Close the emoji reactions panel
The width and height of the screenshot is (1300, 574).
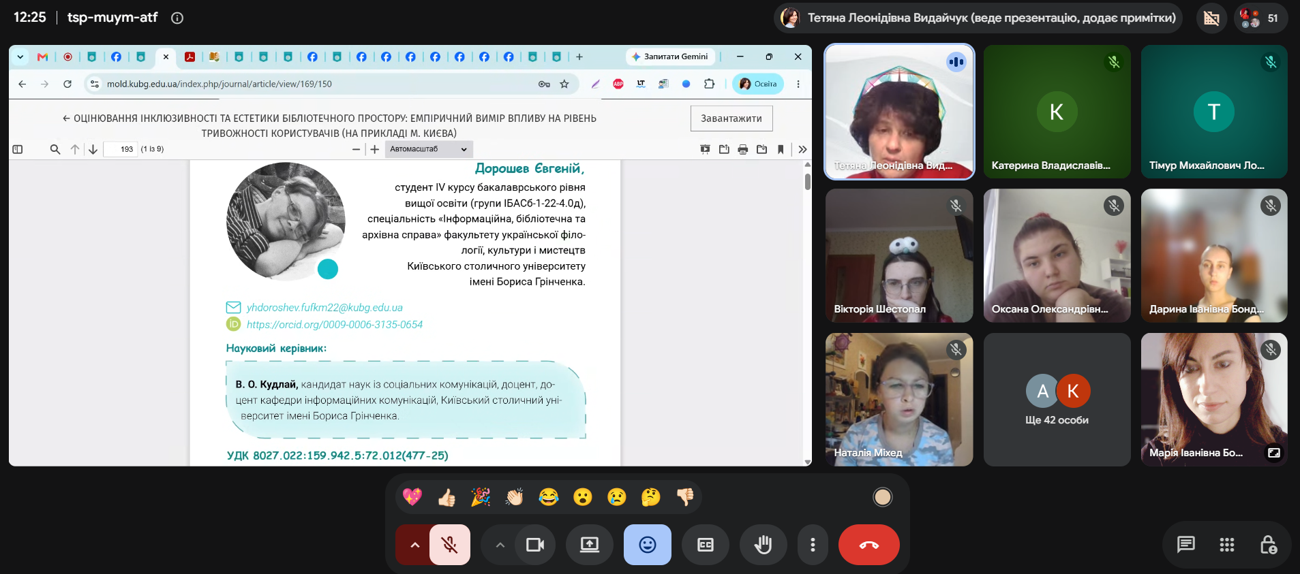[648, 545]
